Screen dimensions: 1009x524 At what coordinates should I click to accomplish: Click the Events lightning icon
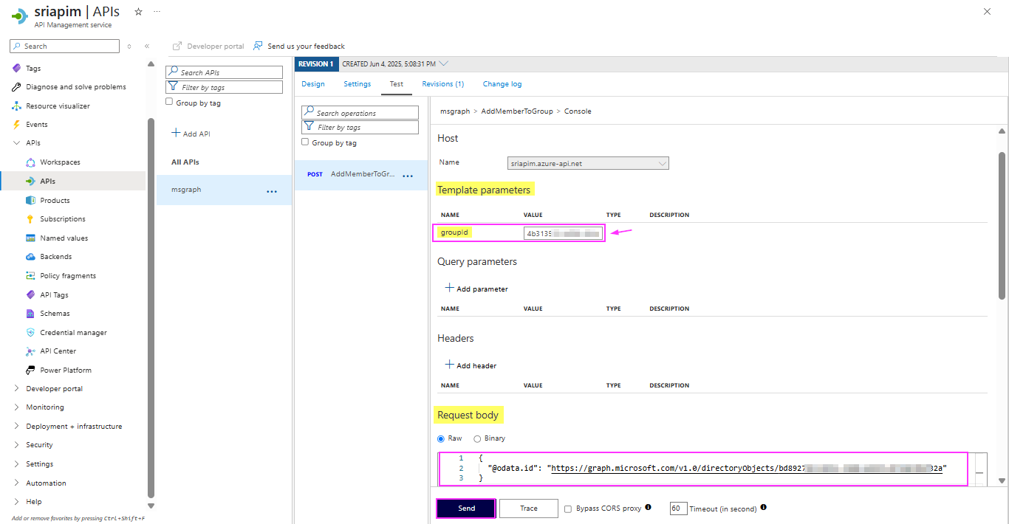tap(16, 124)
